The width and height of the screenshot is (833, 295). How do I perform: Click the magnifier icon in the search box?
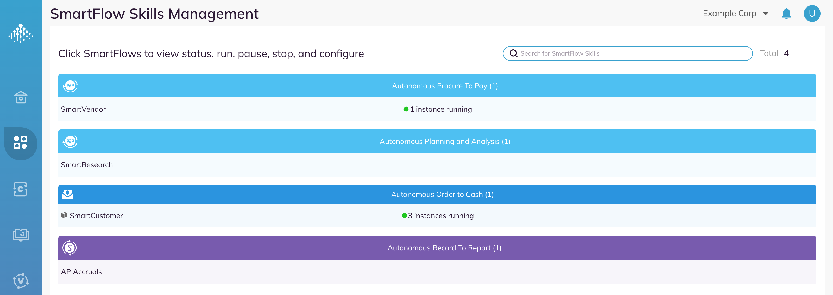514,53
